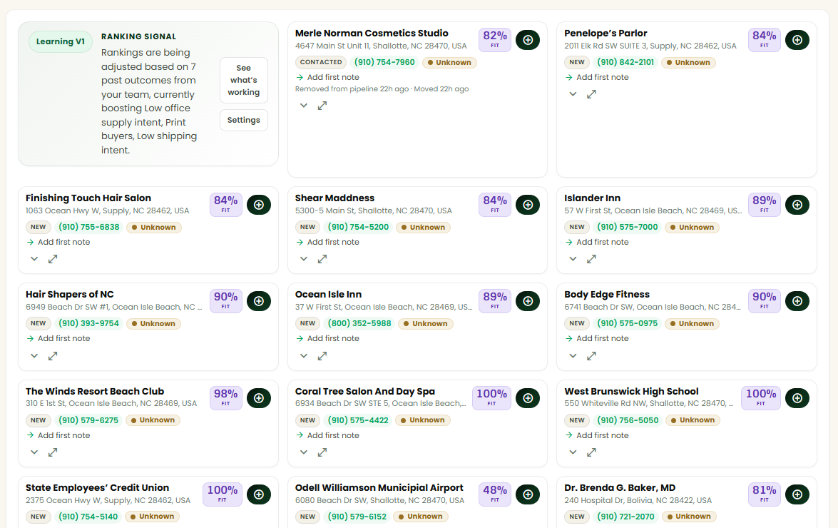Click the 82% FIT score badge

coord(495,40)
